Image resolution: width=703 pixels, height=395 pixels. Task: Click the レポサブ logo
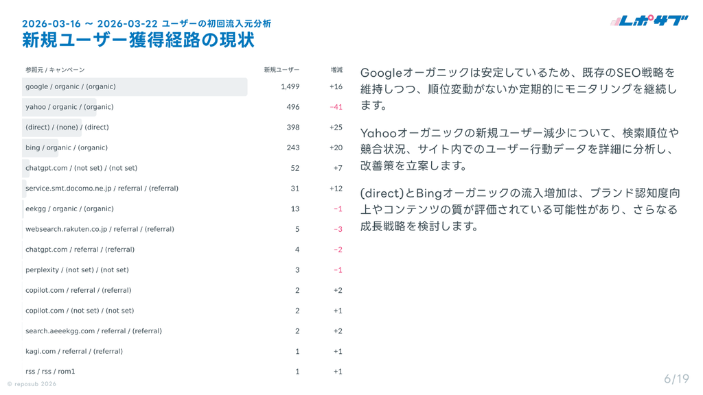point(649,21)
